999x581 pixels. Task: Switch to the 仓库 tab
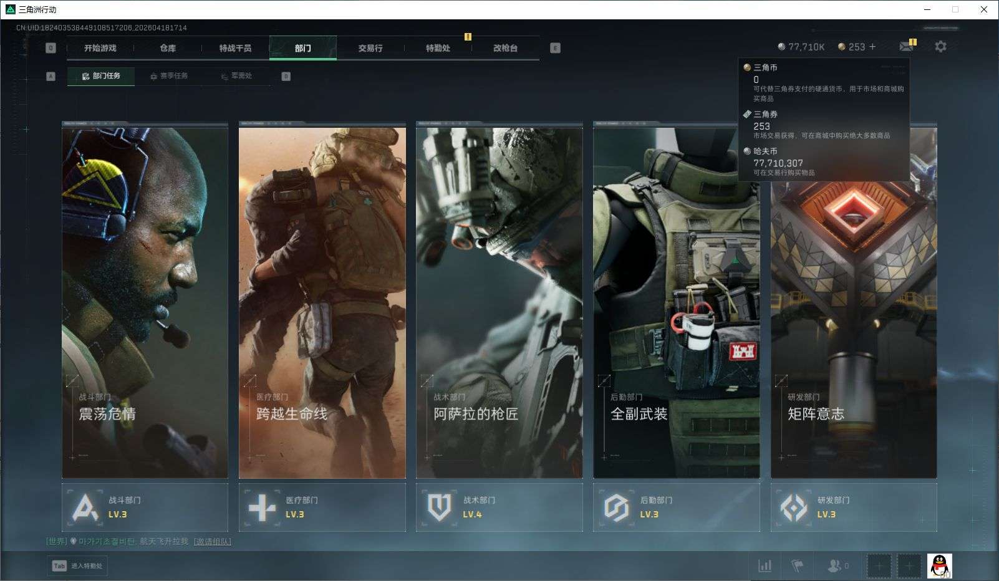click(168, 48)
